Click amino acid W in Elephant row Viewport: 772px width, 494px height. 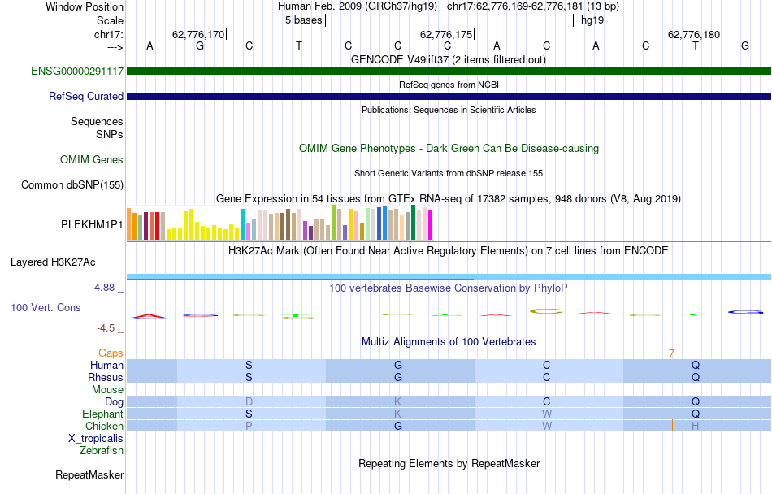coord(547,414)
